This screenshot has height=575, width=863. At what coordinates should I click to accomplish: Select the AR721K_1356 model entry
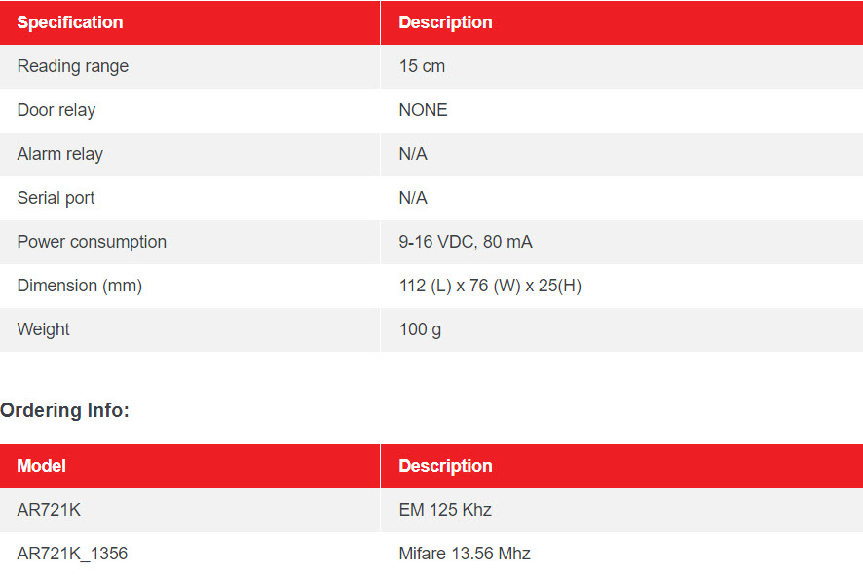[72, 554]
